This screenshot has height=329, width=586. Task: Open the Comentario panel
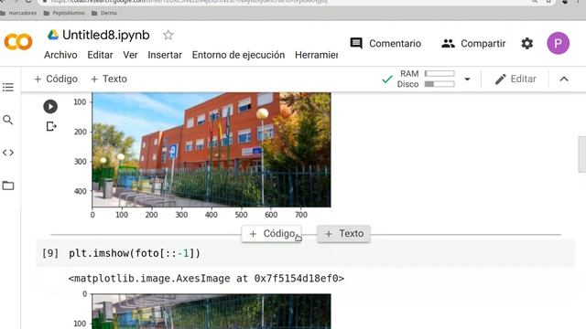385,43
